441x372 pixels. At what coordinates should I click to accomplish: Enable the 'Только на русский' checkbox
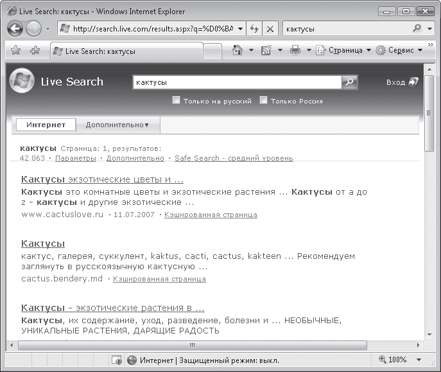click(x=177, y=100)
